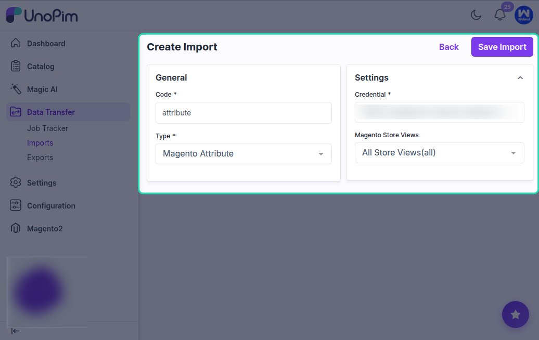This screenshot has height=340, width=539.
Task: Focus the Code input field
Action: [x=243, y=113]
